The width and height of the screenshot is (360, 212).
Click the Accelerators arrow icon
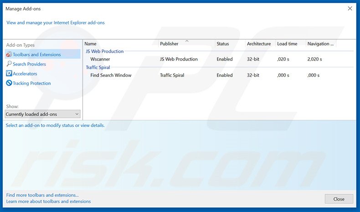(x=9, y=73)
